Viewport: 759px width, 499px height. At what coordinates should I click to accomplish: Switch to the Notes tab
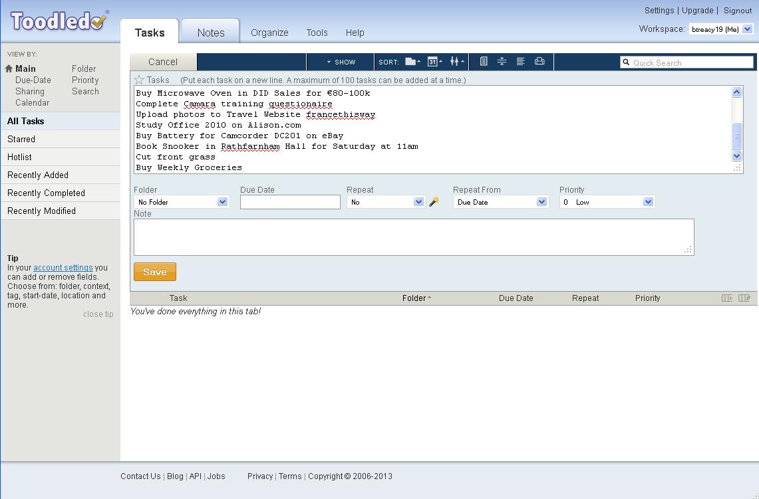pyautogui.click(x=211, y=33)
